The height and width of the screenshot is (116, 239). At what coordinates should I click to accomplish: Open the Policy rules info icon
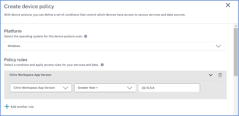[x=102, y=65]
